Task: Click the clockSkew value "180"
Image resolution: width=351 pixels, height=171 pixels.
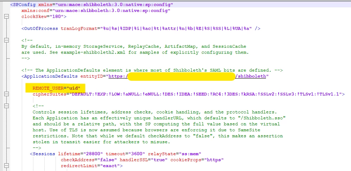Action: click(58, 17)
